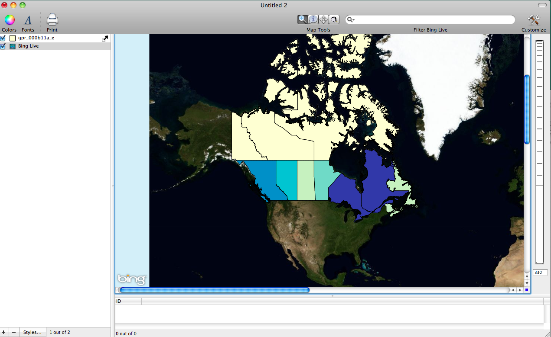Click the gpr_000b11a_e layer color swatch

click(x=12, y=38)
